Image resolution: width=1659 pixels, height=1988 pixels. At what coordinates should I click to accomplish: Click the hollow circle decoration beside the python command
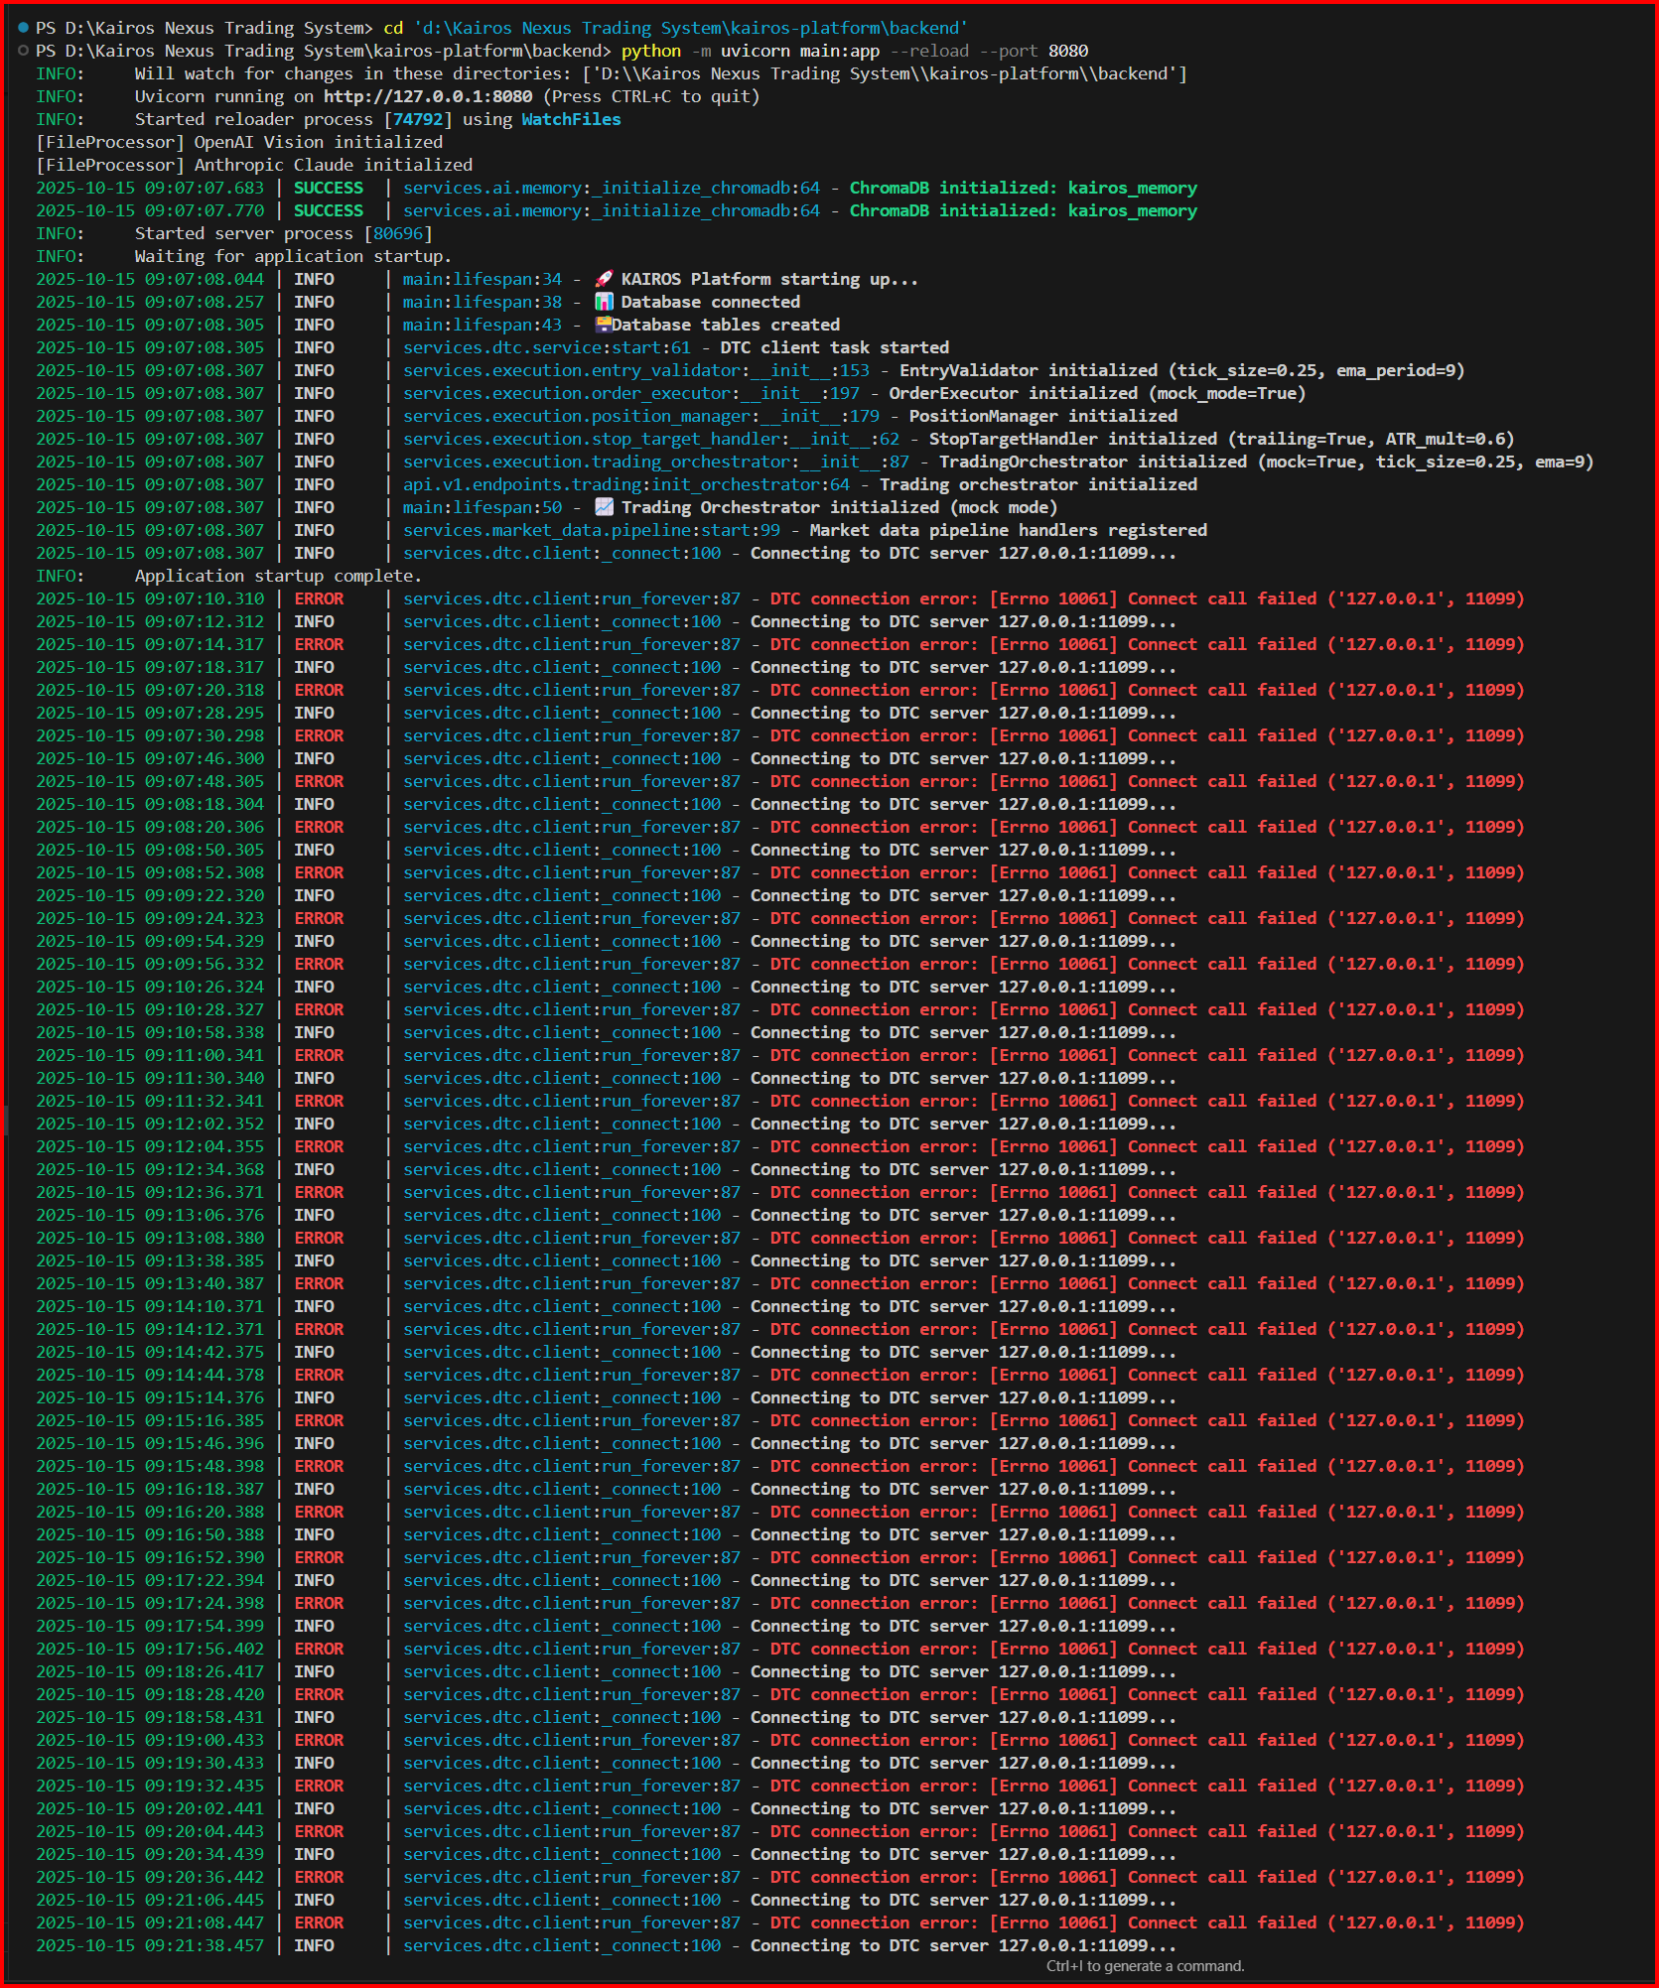(23, 51)
